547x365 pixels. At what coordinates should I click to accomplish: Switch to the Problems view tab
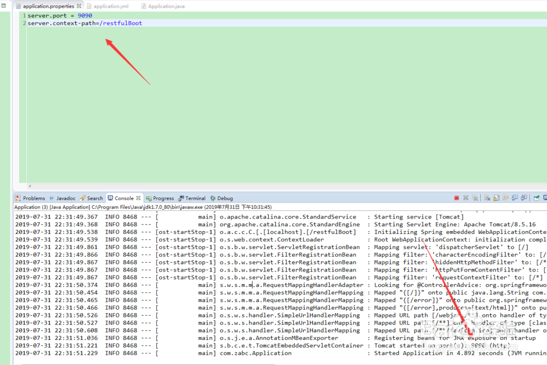click(30, 198)
